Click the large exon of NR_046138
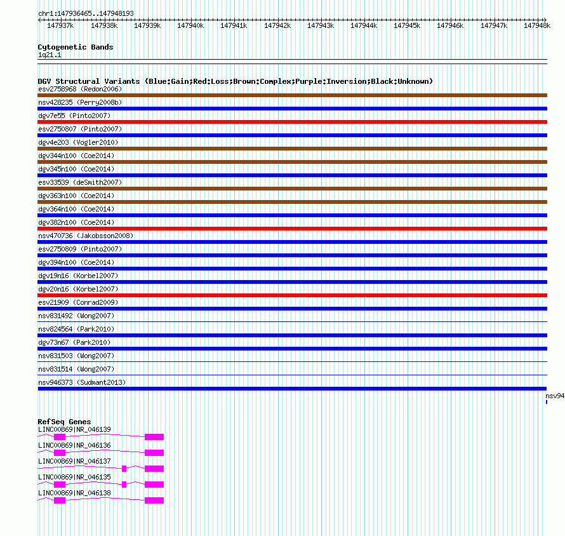The image size is (565, 536). coord(154,500)
